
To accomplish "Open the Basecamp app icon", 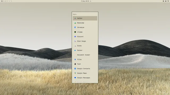I will 75,23.
